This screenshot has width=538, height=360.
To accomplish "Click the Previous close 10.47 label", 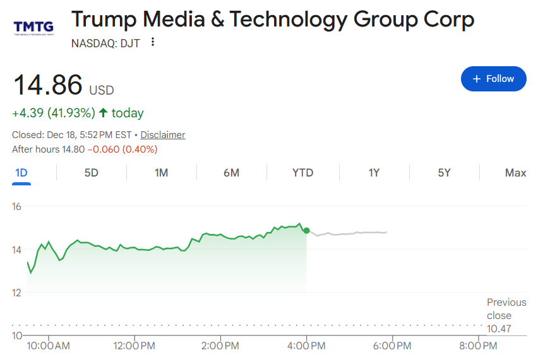I will [x=499, y=315].
